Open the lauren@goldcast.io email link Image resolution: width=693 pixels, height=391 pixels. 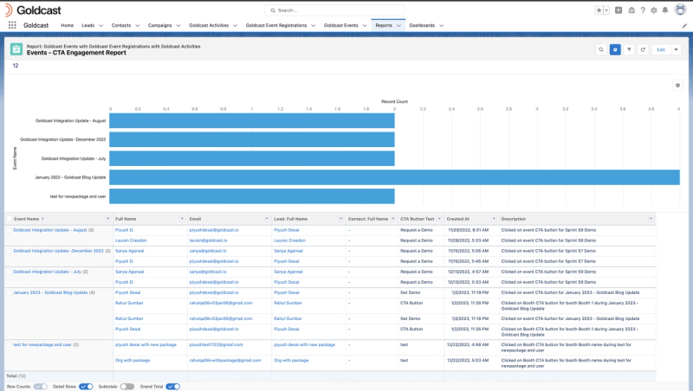click(208, 240)
